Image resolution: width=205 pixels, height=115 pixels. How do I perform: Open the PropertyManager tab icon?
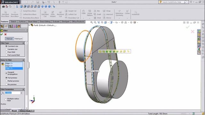coord(6,26)
